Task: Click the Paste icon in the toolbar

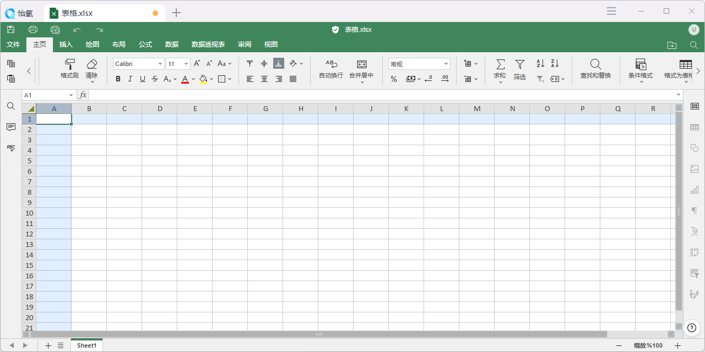Action: 11,79
